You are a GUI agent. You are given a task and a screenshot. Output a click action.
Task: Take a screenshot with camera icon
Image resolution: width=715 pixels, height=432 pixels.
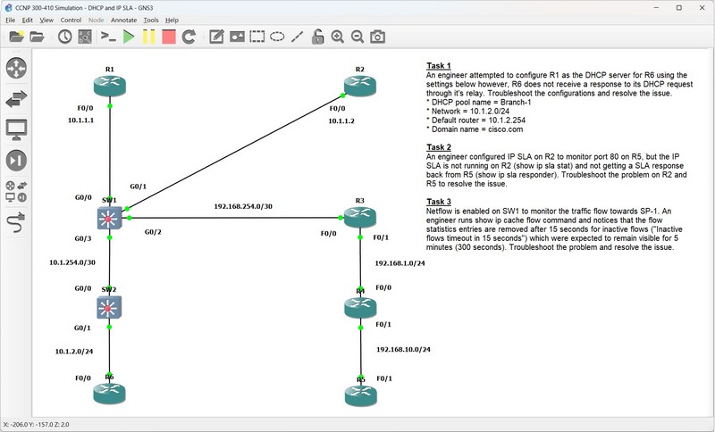tap(377, 37)
